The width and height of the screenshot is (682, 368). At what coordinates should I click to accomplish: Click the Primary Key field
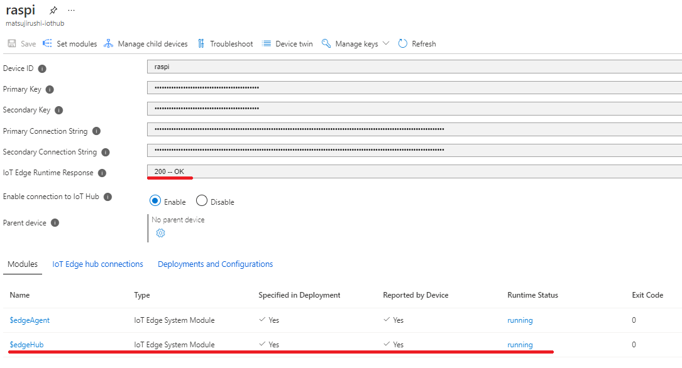[414, 88]
